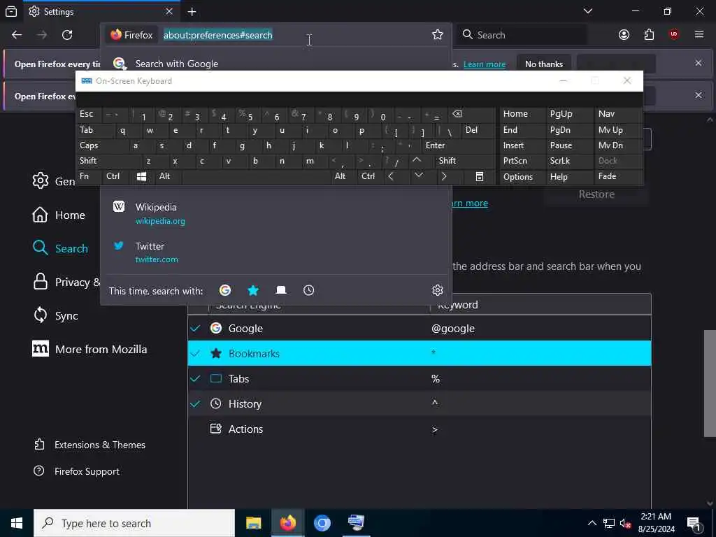Open the Firefox hamburger application menu

699,35
